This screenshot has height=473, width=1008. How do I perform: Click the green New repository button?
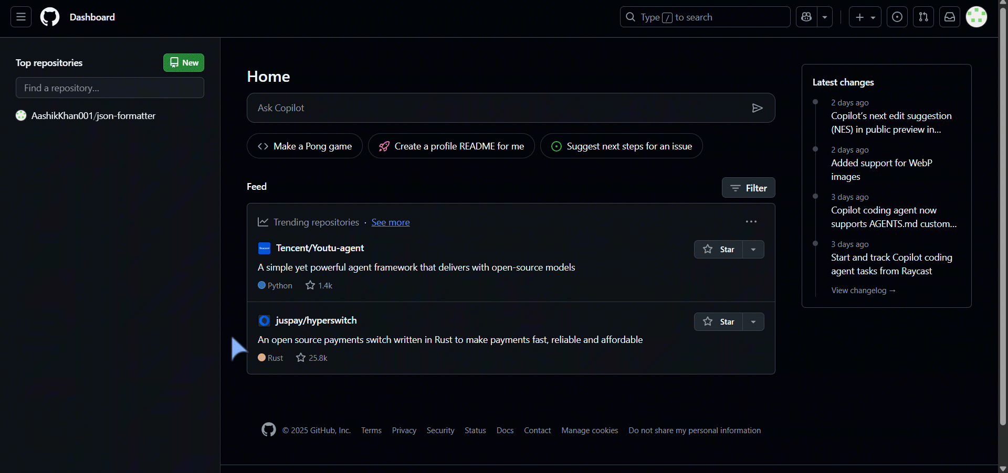(184, 63)
